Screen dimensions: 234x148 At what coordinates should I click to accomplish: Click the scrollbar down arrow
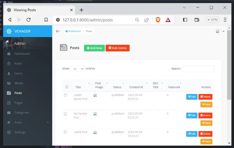click(229, 143)
